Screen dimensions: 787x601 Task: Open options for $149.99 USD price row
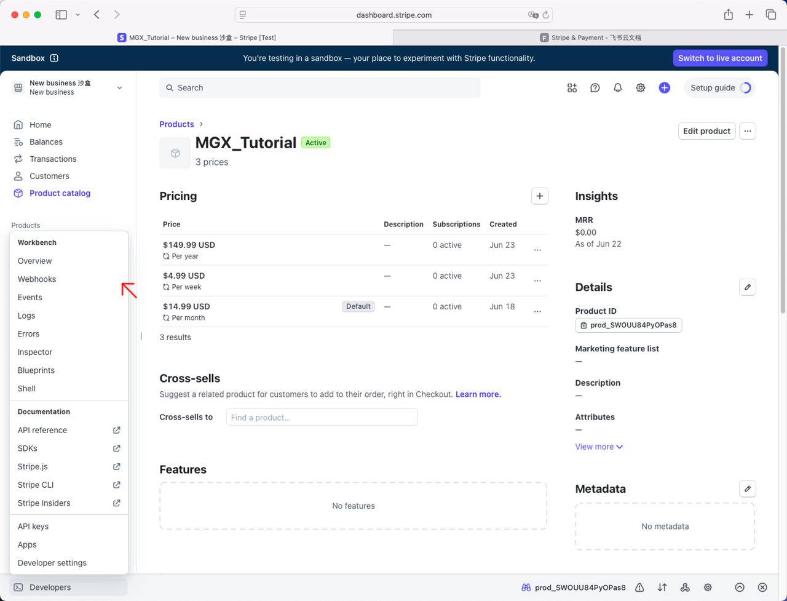point(537,250)
